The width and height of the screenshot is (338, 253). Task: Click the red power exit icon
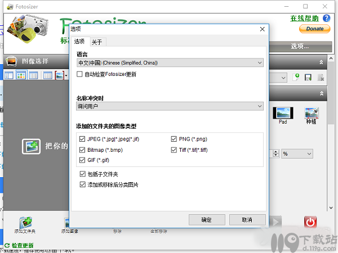click(x=310, y=222)
